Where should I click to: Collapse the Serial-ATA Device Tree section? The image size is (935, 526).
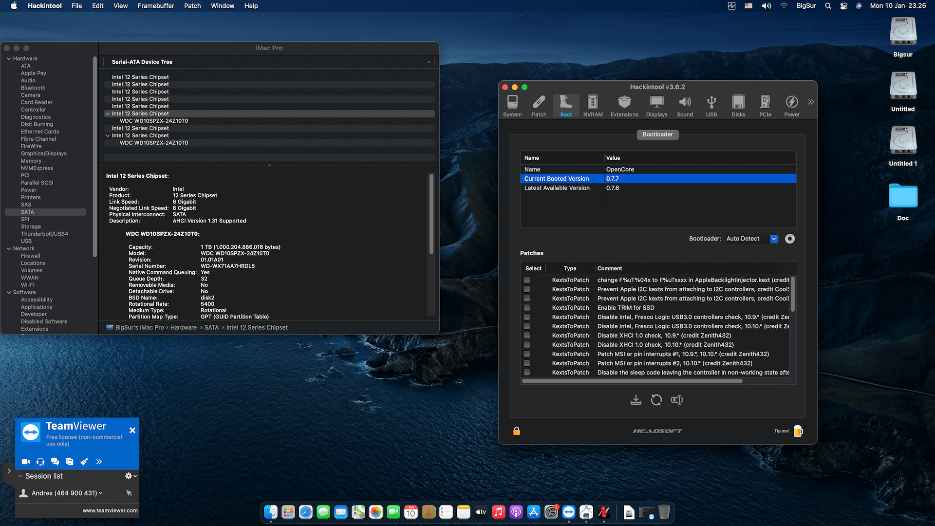click(429, 62)
